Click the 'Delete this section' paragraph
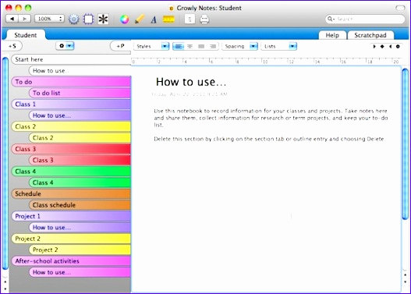Screen dimensions: 411x294 (269, 139)
